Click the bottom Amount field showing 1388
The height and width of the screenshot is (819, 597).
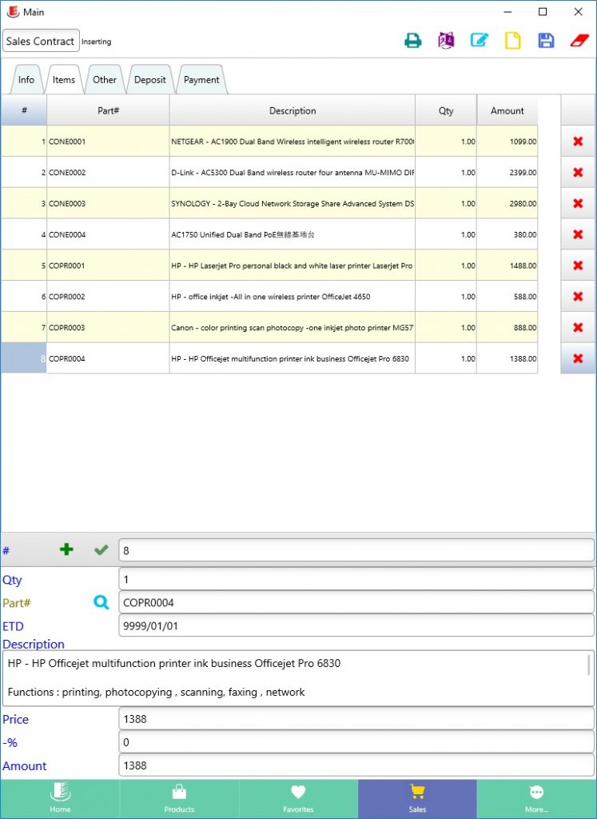point(356,765)
